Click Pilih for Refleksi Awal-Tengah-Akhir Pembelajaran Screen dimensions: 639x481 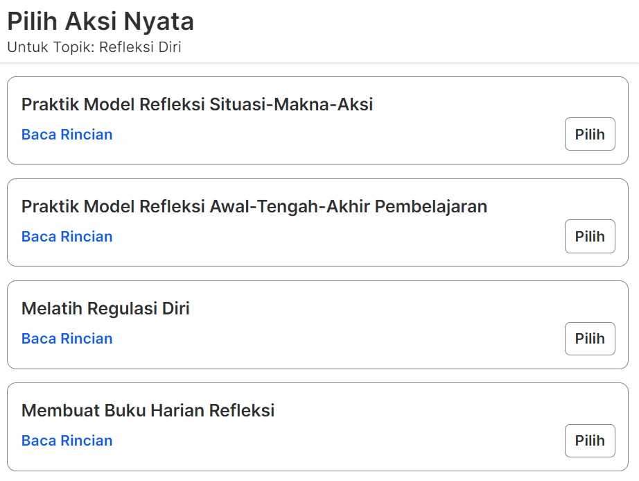[590, 236]
